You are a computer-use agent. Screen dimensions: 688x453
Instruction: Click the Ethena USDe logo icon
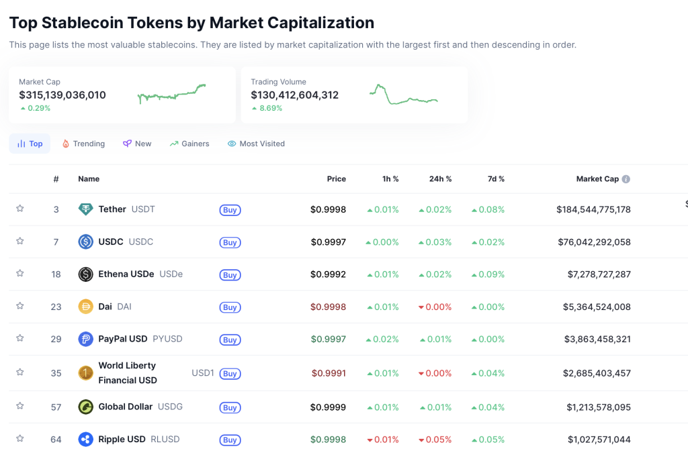click(85, 274)
